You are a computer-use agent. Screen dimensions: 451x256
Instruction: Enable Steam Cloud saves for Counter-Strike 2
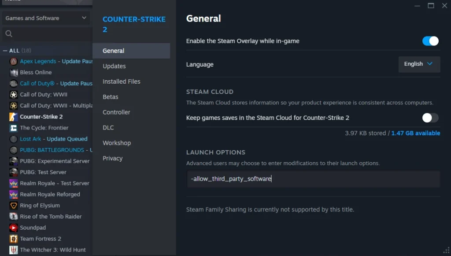coord(430,118)
